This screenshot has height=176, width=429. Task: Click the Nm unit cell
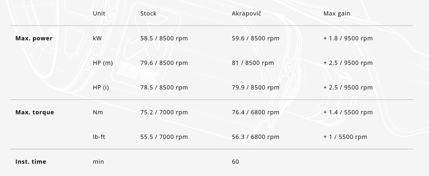point(98,112)
